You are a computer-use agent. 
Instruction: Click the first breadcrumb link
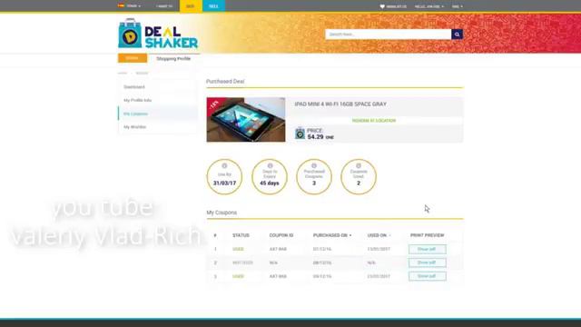click(123, 73)
